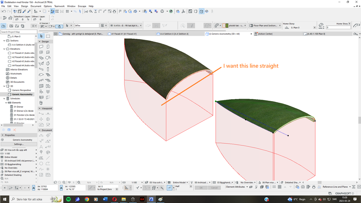Open the Teamwork menu
The height and width of the screenshot is (203, 361).
tap(59, 6)
